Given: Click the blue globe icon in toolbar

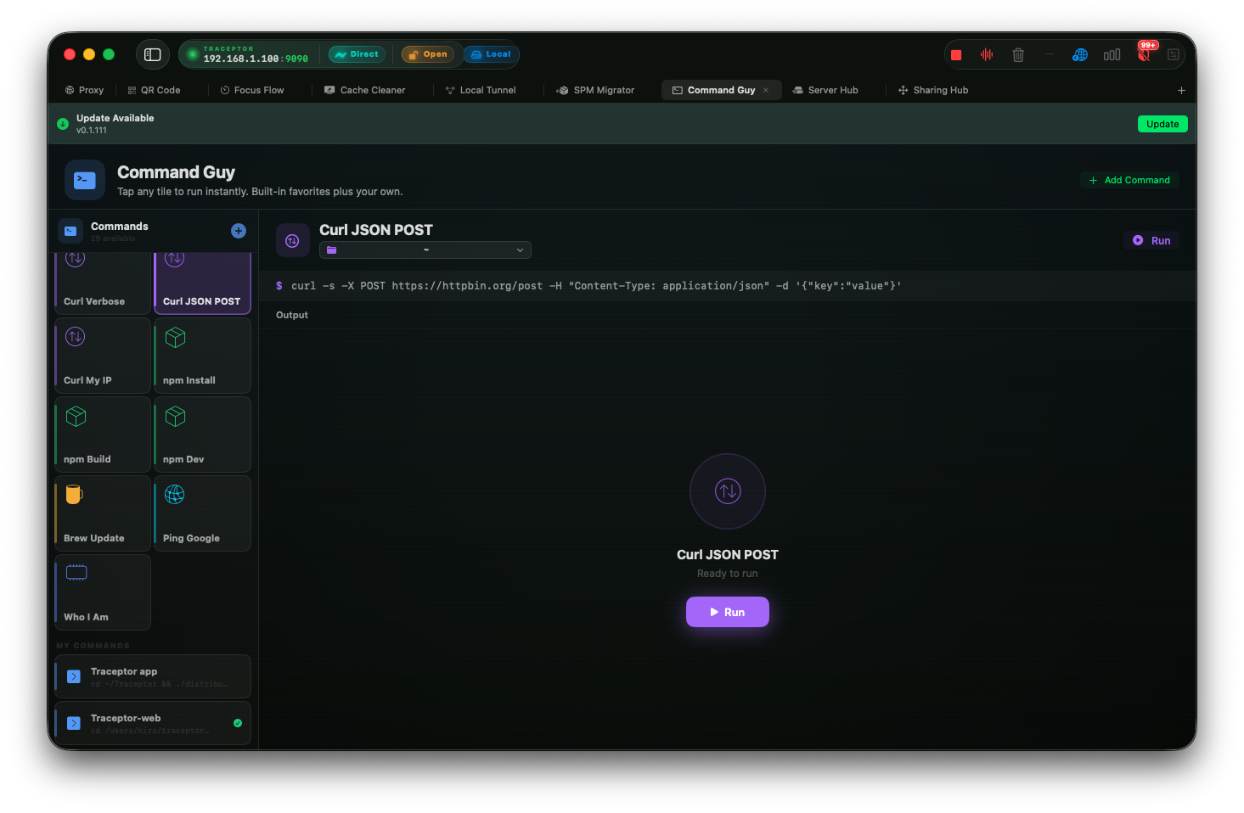Looking at the screenshot, I should [1080, 55].
